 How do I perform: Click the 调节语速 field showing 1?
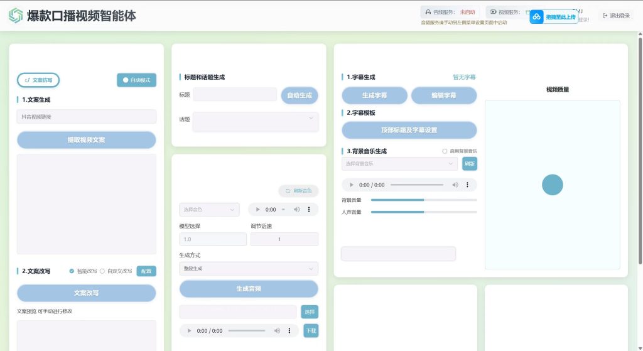point(284,239)
